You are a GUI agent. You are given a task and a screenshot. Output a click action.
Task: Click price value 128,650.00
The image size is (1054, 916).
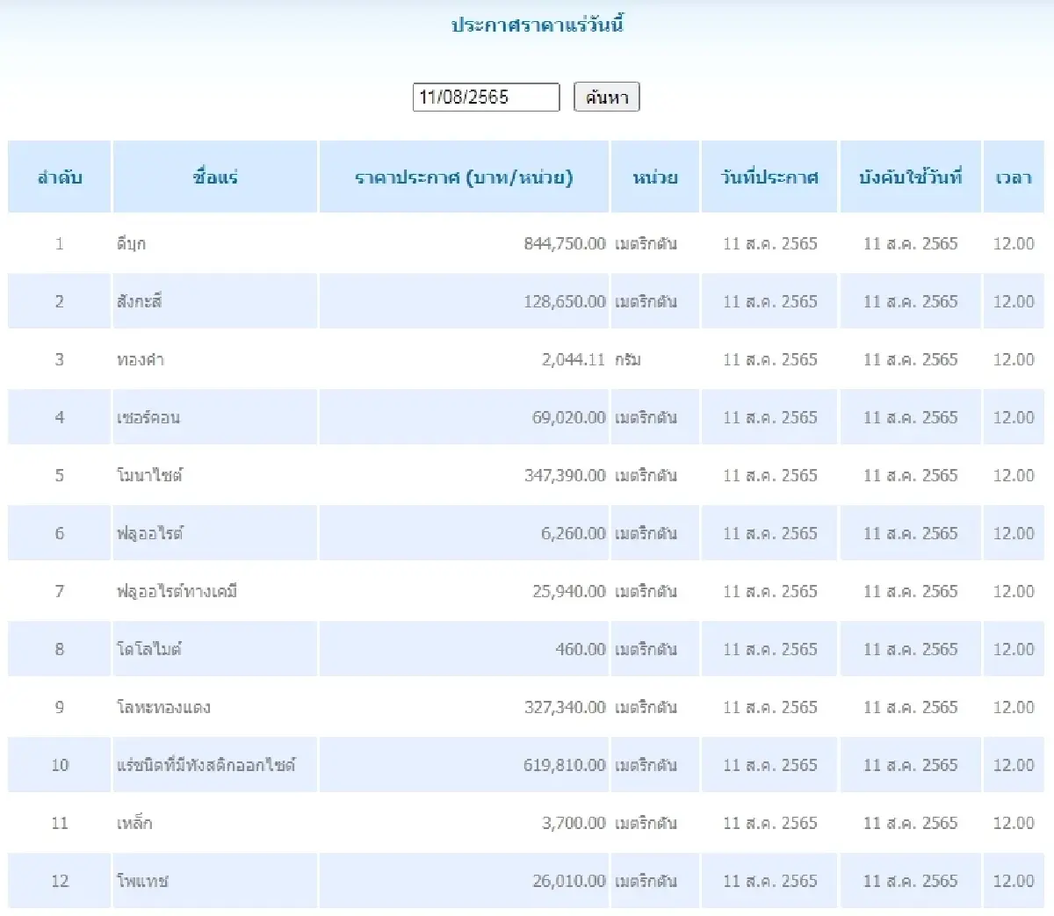pos(565,301)
